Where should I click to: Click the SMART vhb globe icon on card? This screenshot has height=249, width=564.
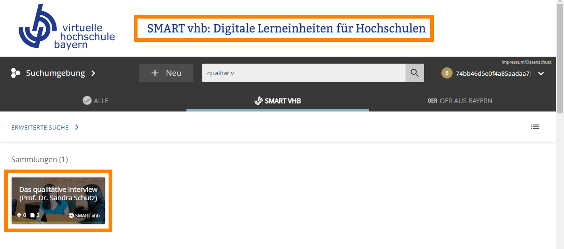point(71,216)
